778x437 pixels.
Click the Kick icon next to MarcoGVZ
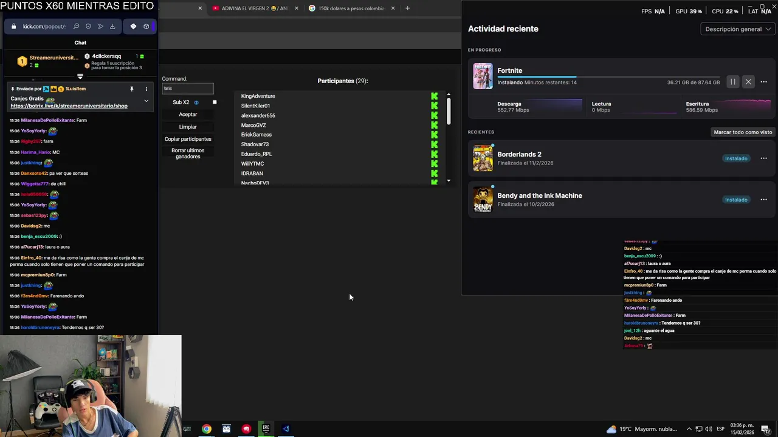434,125
